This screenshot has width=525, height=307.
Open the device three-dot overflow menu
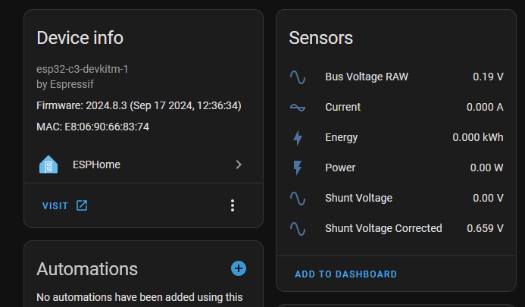coord(233,205)
